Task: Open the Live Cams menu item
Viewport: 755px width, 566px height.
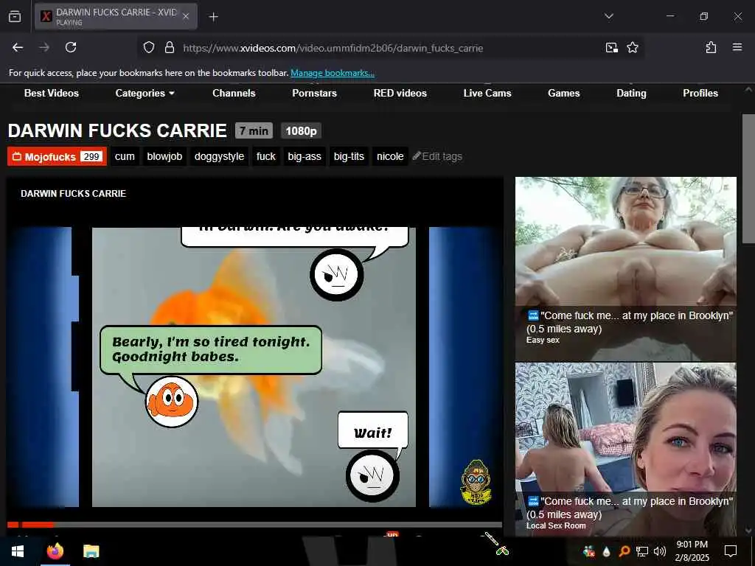Action: 487,94
